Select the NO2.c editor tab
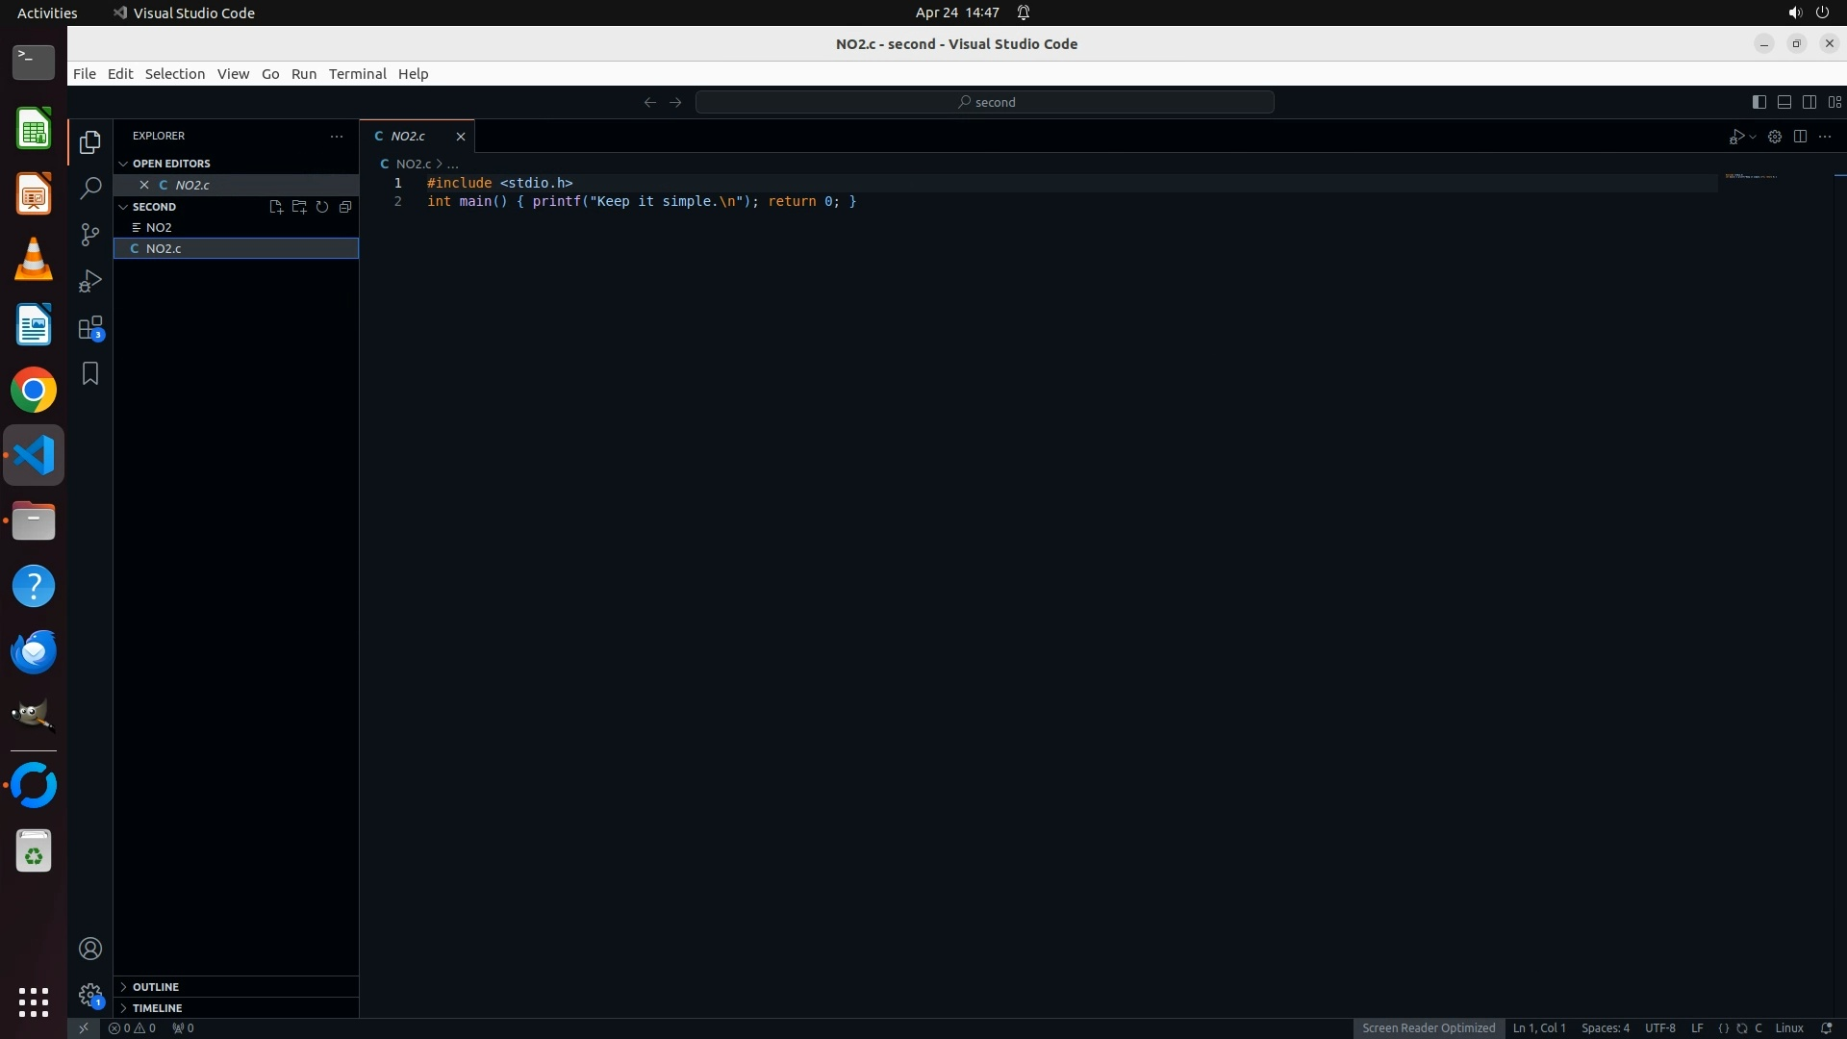 408,137
